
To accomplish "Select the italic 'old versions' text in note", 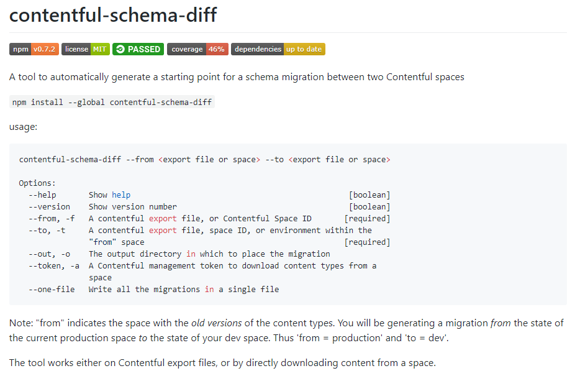I will point(216,323).
